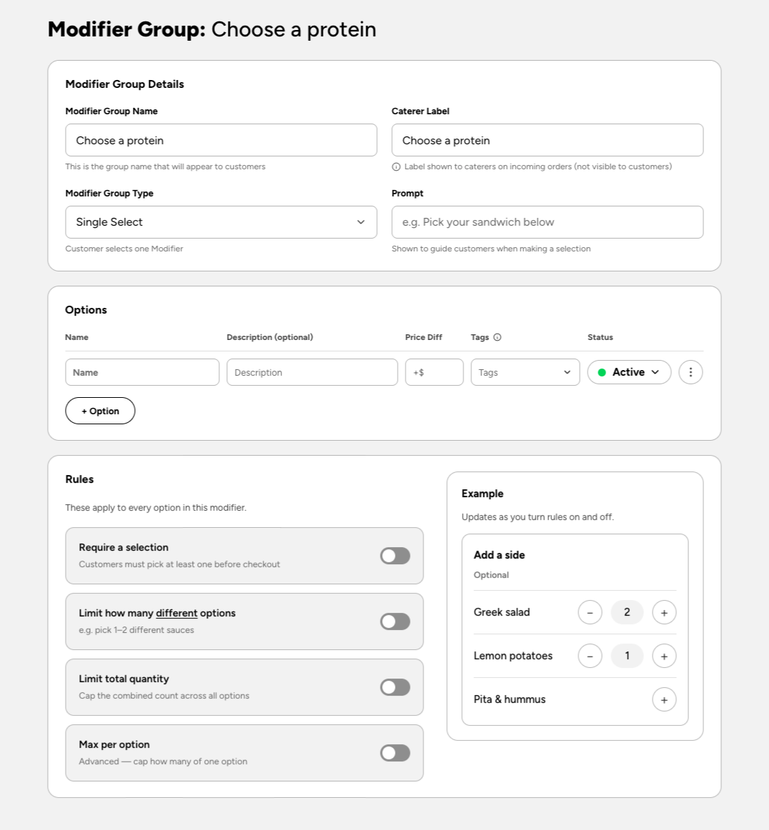Click the Modifier Group Details heading
Viewport: 769px width, 830px height.
(x=125, y=84)
